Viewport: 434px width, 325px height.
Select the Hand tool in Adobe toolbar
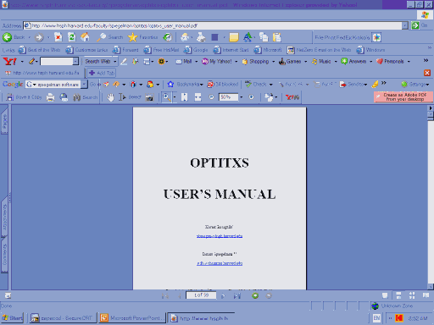[x=110, y=97]
